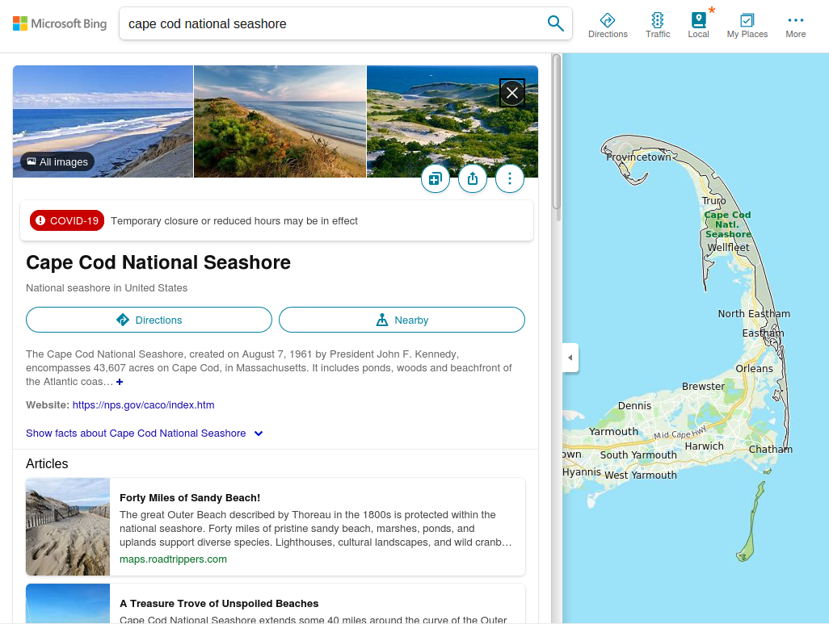The image size is (829, 624).
Task: Open the More options menu
Action: coord(796,25)
